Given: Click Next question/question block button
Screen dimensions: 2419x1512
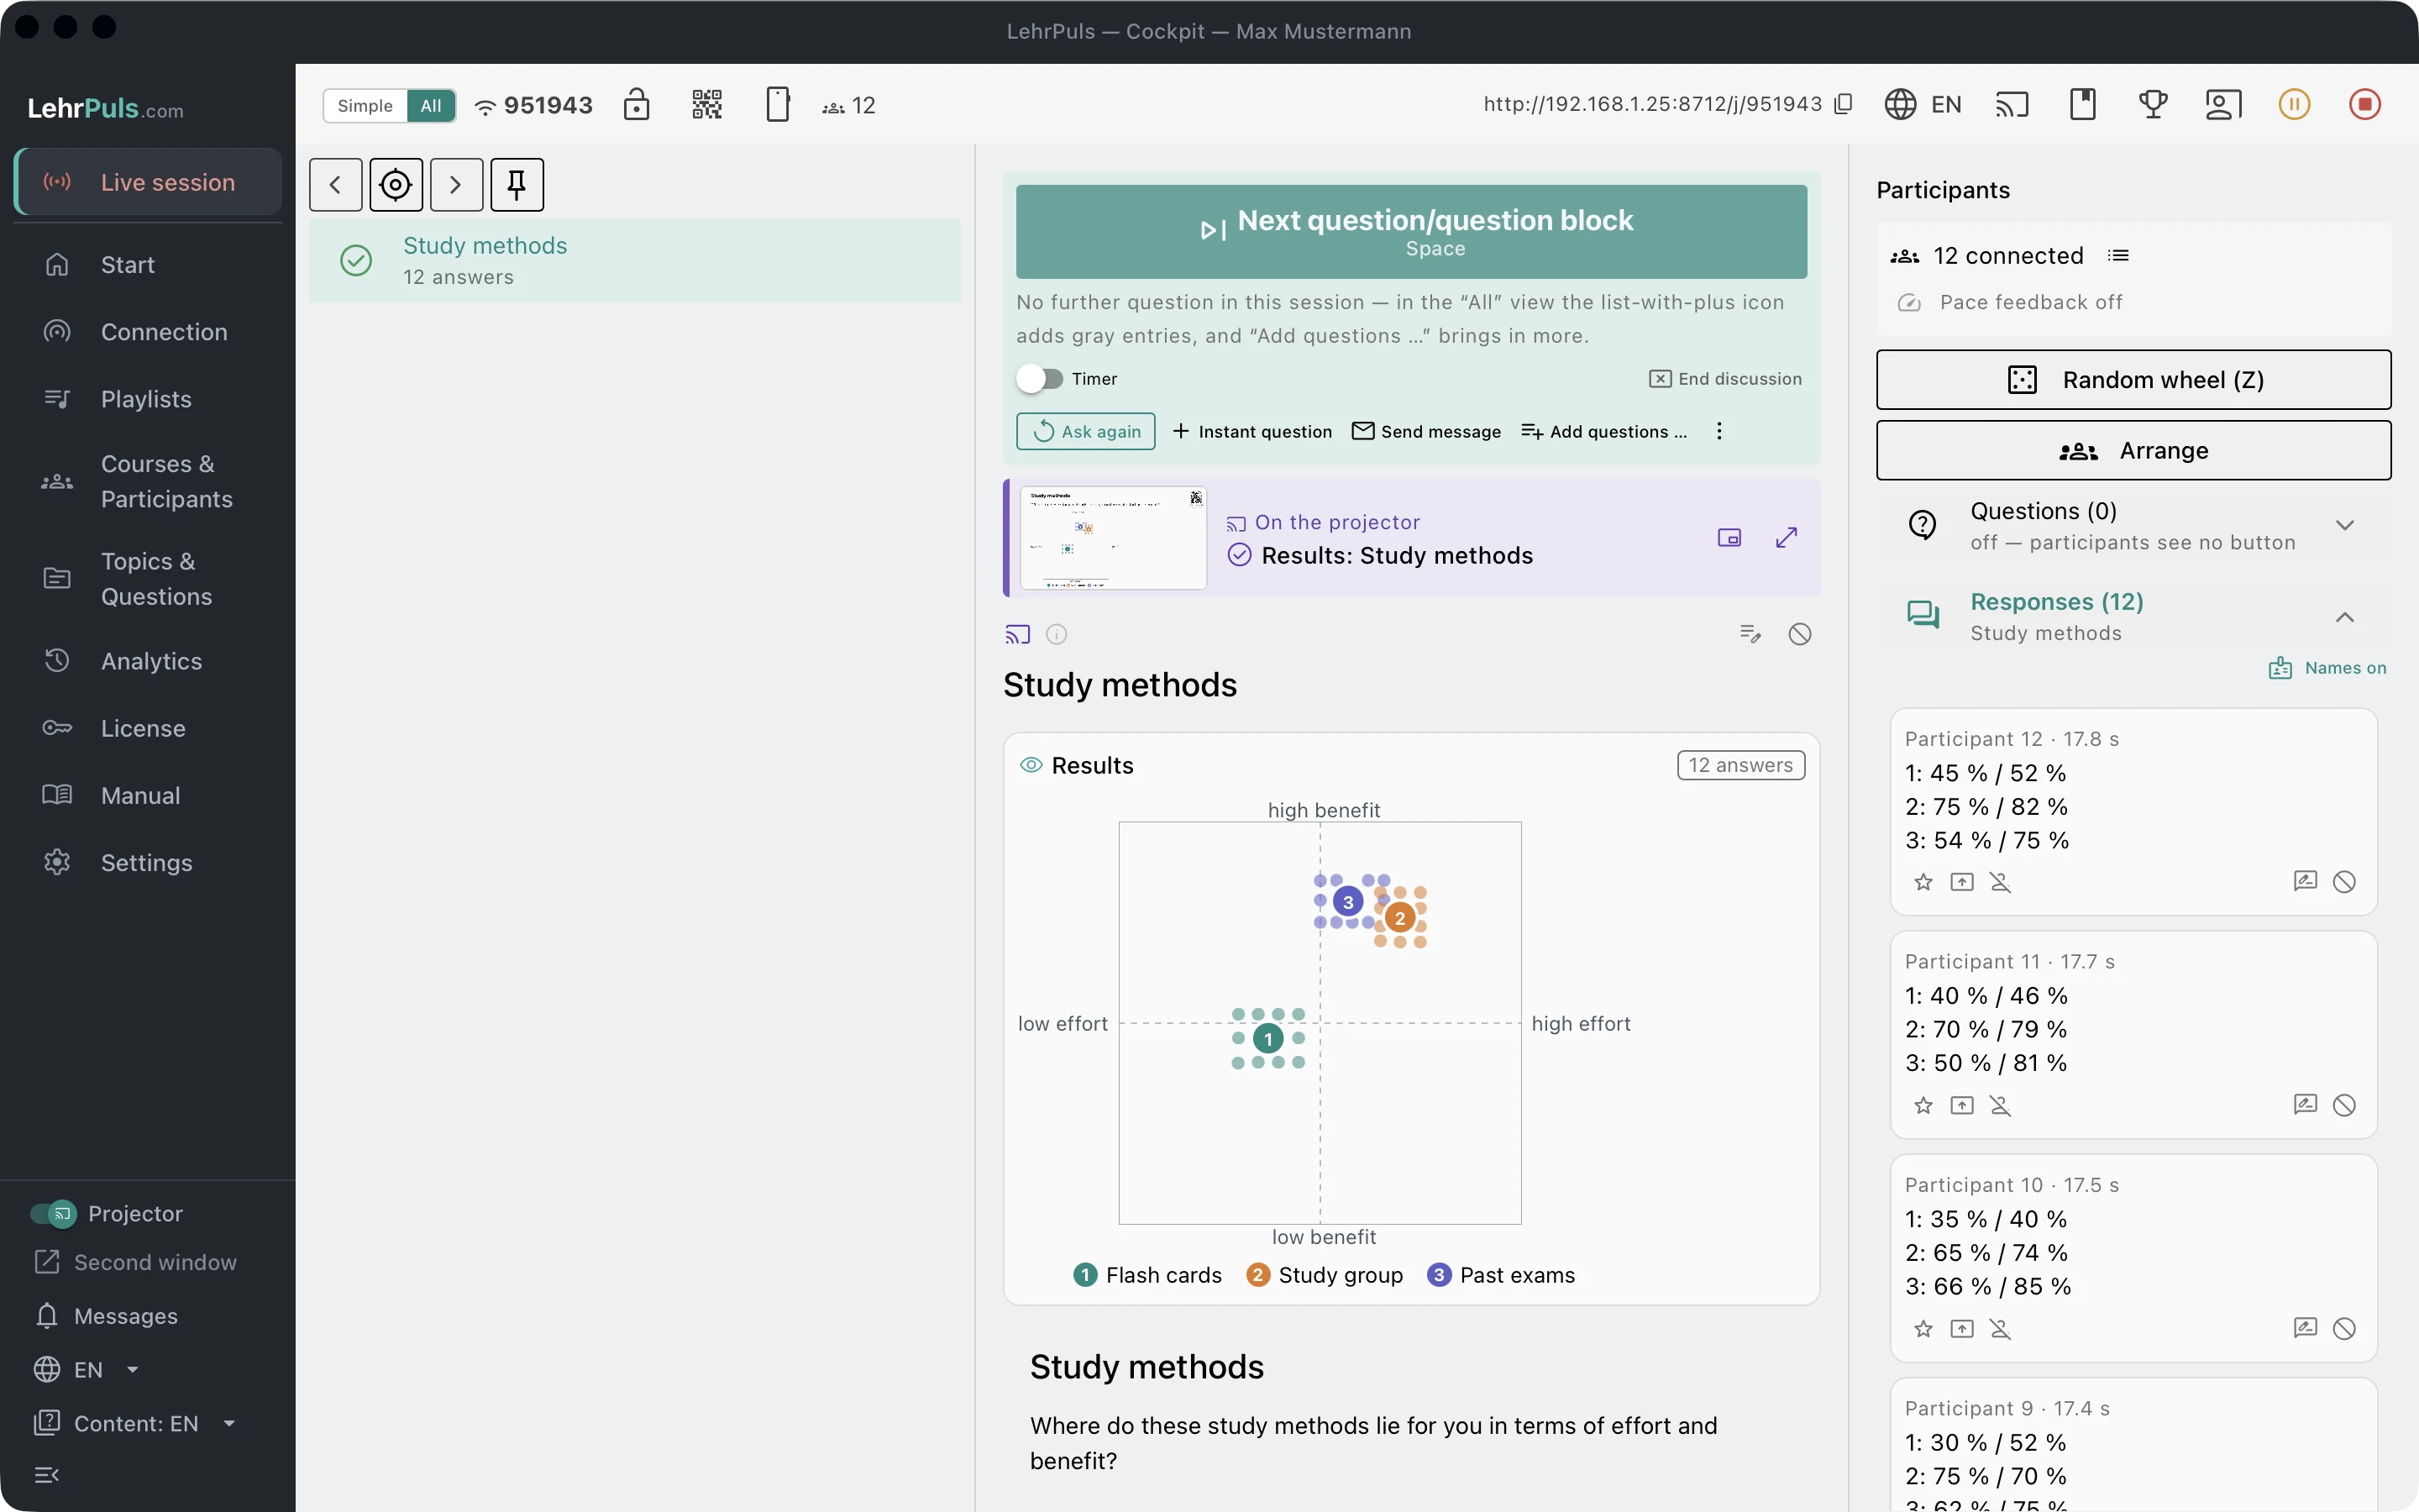Looking at the screenshot, I should [1411, 232].
